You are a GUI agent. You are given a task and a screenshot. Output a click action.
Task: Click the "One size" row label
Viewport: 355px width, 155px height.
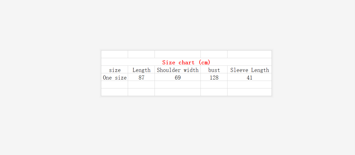[115, 77]
